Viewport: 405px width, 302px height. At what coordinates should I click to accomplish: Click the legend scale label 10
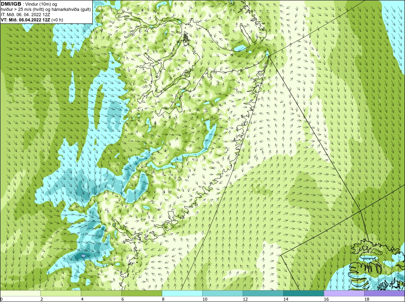pos(205,299)
